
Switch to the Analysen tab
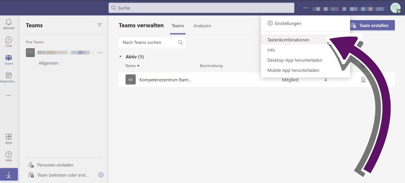coord(202,26)
